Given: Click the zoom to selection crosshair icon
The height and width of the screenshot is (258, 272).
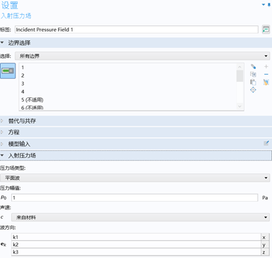Looking at the screenshot, I should tap(253, 90).
